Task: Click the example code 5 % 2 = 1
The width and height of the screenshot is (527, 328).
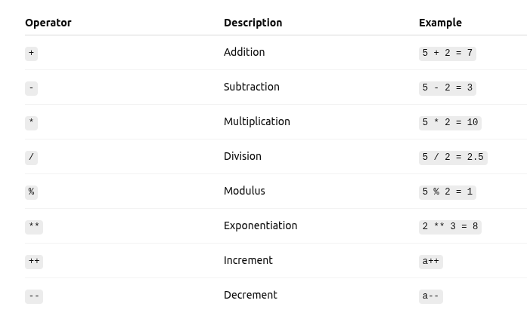Action: coord(447,192)
